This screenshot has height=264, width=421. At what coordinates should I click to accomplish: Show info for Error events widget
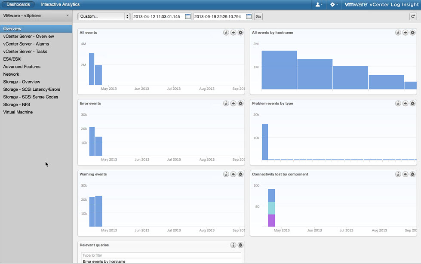click(226, 103)
